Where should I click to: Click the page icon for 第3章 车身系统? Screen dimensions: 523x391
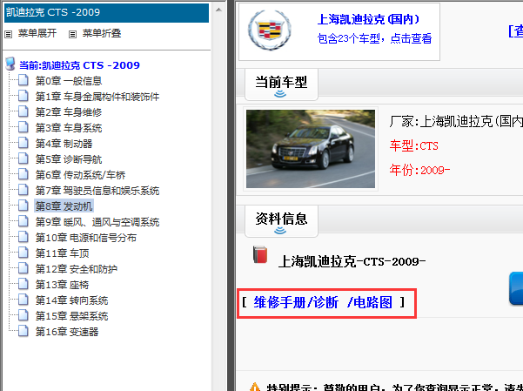pyautogui.click(x=23, y=127)
